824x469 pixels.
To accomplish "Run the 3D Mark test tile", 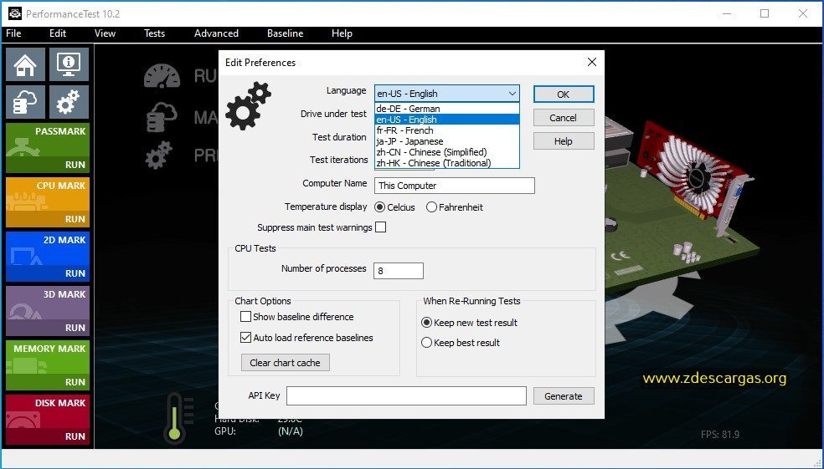I will pos(47,311).
